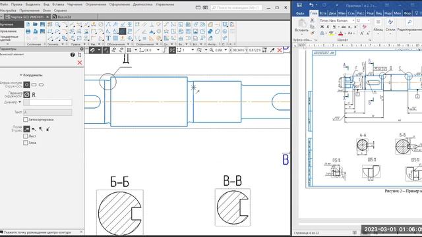Viewport: 422px width, 237px height.
Task: Open a file via KOMPAS folder icon
Action: point(35,24)
